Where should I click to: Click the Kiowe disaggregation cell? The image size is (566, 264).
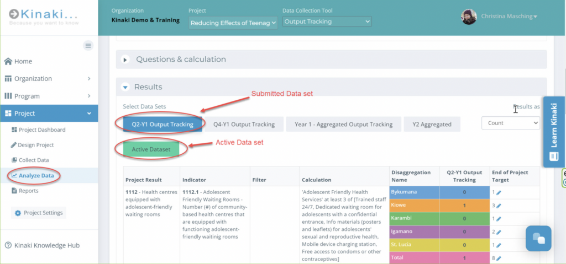click(x=415, y=205)
